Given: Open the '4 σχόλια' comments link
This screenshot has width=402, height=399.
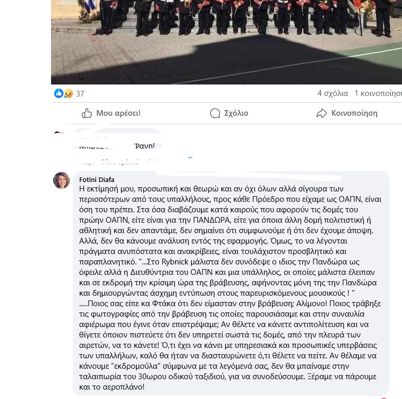Looking at the screenshot, I should point(333,93).
